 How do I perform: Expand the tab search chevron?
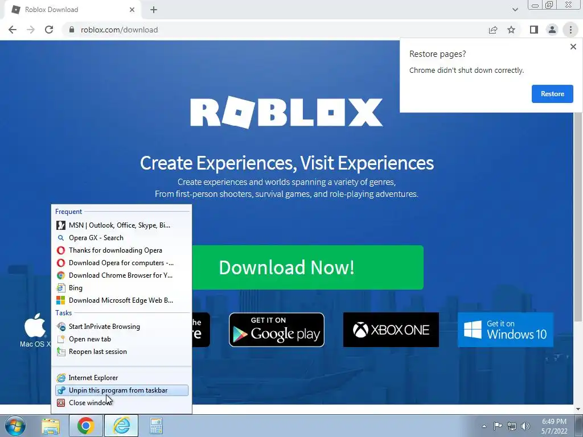[x=515, y=10]
